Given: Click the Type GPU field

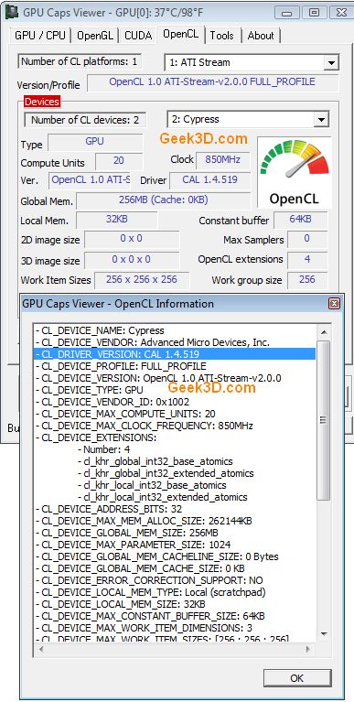Looking at the screenshot, I should coord(95,142).
